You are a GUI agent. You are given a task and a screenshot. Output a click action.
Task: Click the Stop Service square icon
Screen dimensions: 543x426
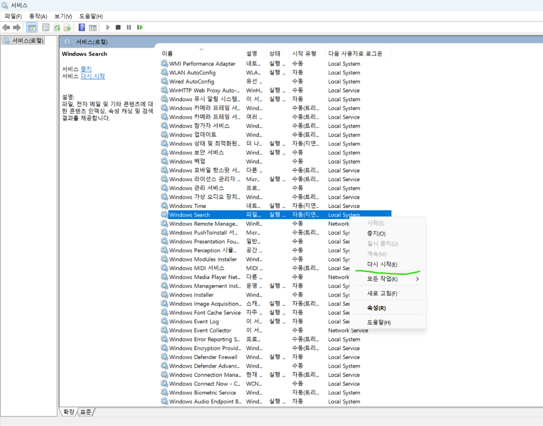click(118, 28)
